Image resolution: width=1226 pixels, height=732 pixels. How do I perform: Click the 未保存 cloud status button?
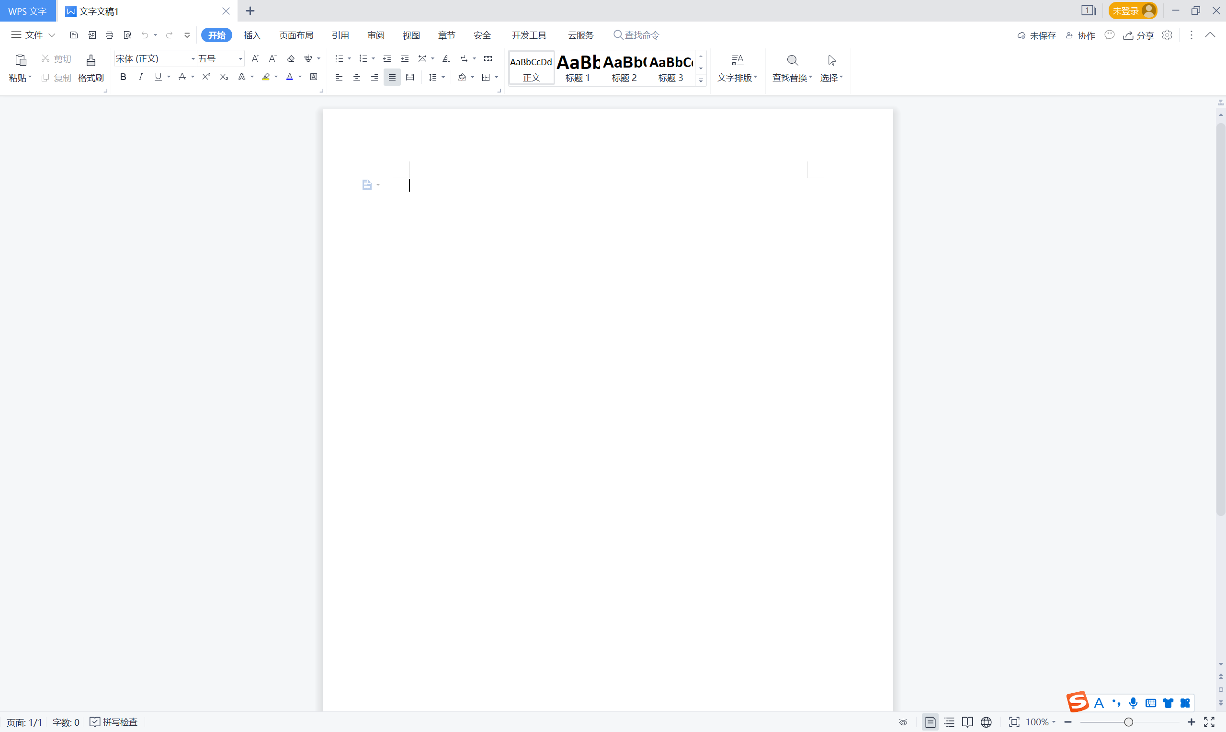click(x=1036, y=35)
